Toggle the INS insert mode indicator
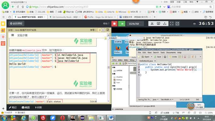This screenshot has height=121, width=215. click(x=197, y=100)
